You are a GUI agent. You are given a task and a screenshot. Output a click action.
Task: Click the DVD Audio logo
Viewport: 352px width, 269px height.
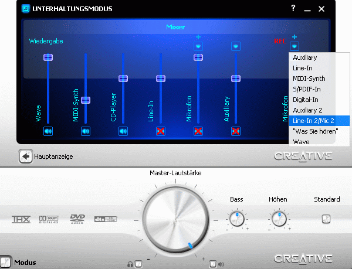tap(77, 219)
